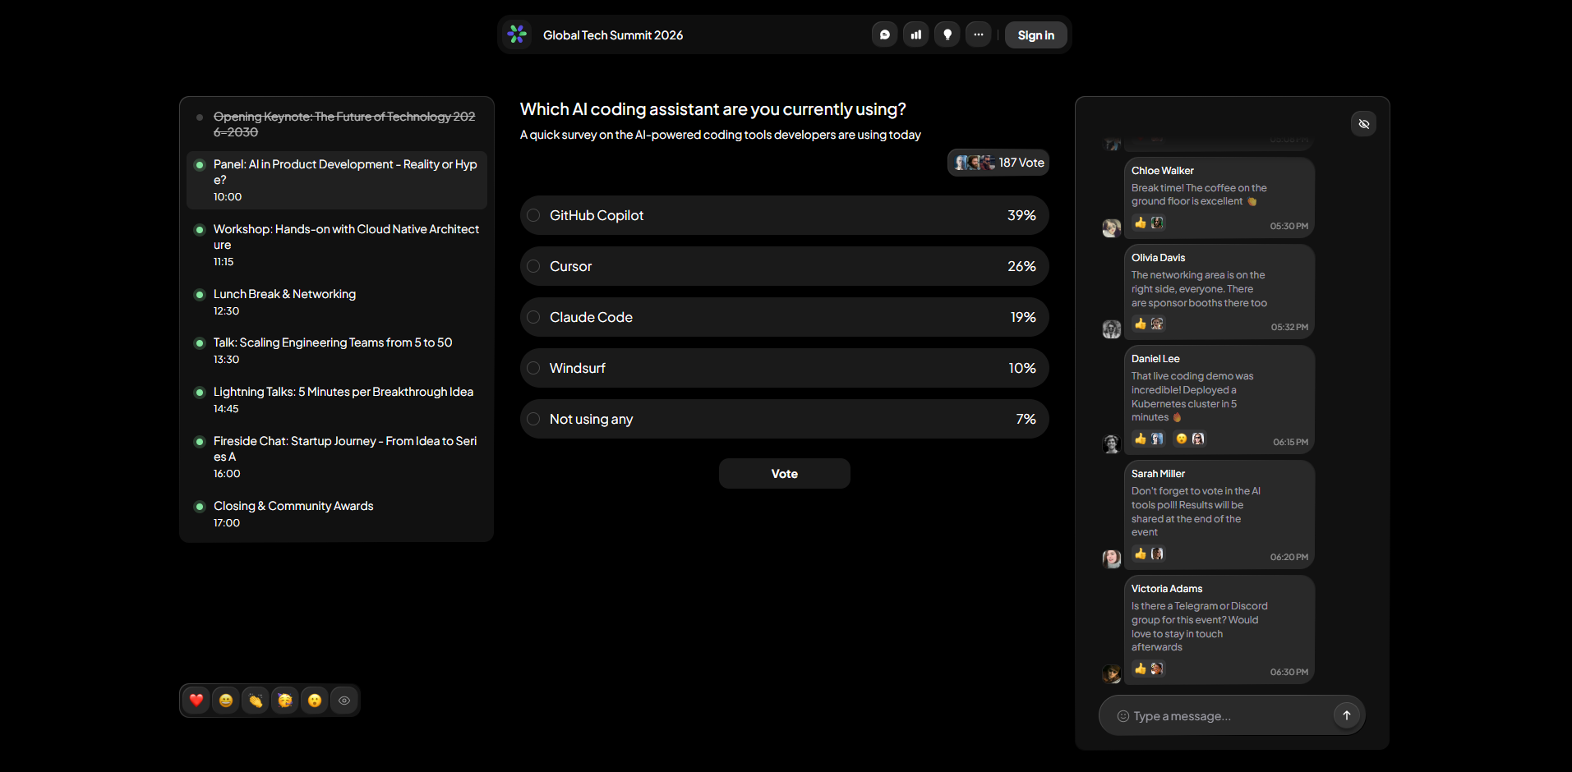Click the emoji picker in message box
Screen dimensions: 1572x772
click(1123, 716)
